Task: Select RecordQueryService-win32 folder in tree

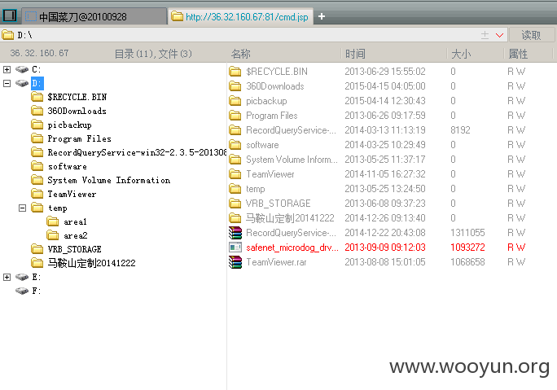Action: (x=137, y=152)
